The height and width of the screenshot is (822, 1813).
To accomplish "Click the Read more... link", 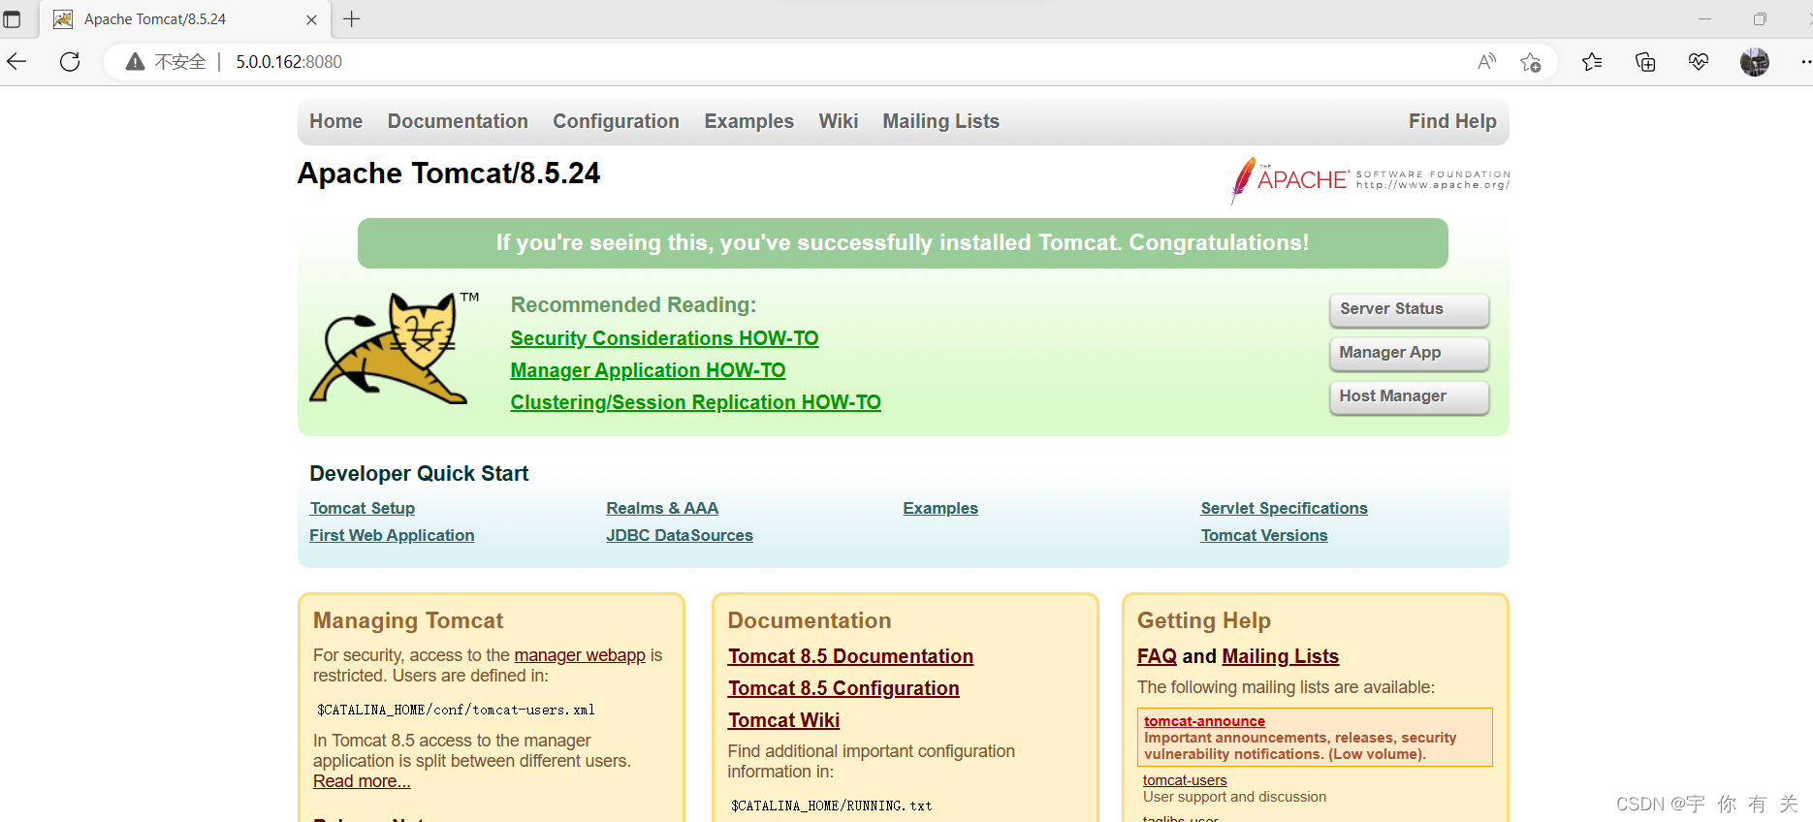I will point(362,781).
